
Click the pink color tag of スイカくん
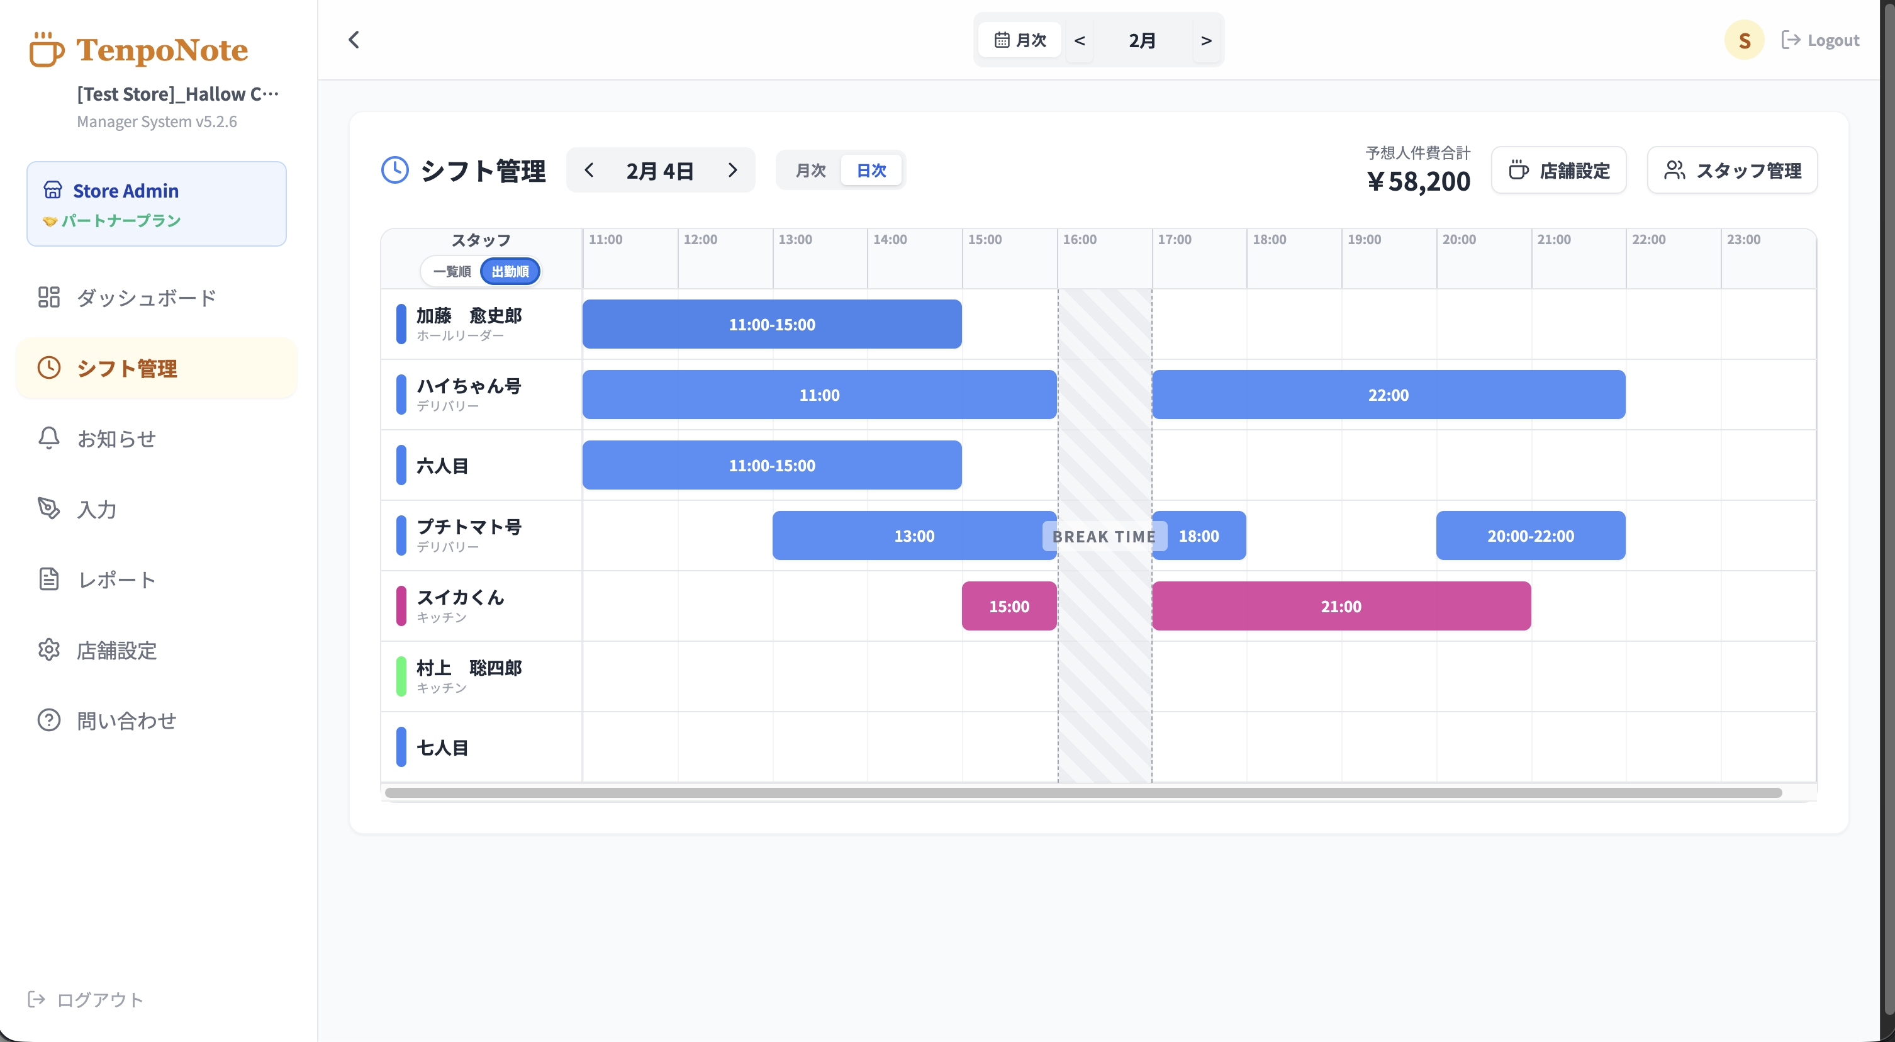point(401,605)
